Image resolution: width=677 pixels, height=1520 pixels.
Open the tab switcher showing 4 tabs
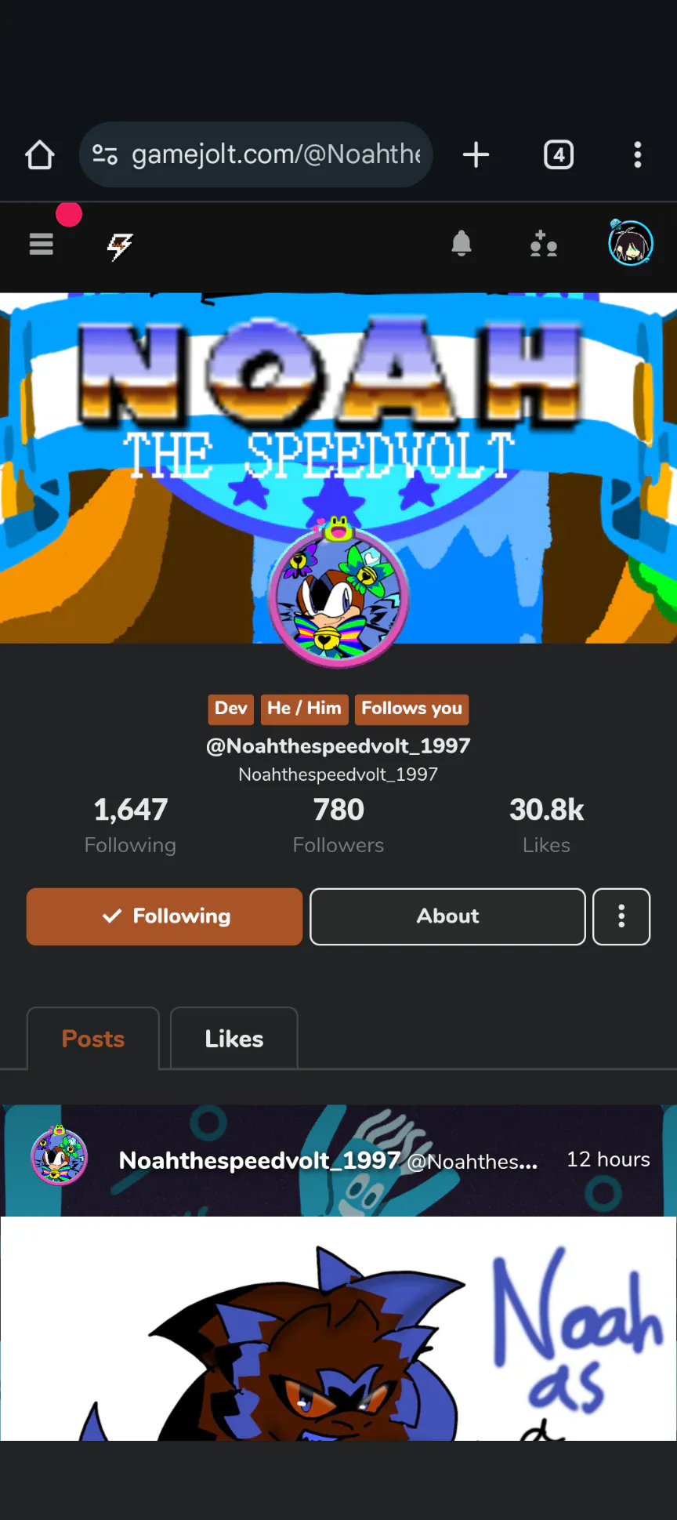pyautogui.click(x=559, y=154)
